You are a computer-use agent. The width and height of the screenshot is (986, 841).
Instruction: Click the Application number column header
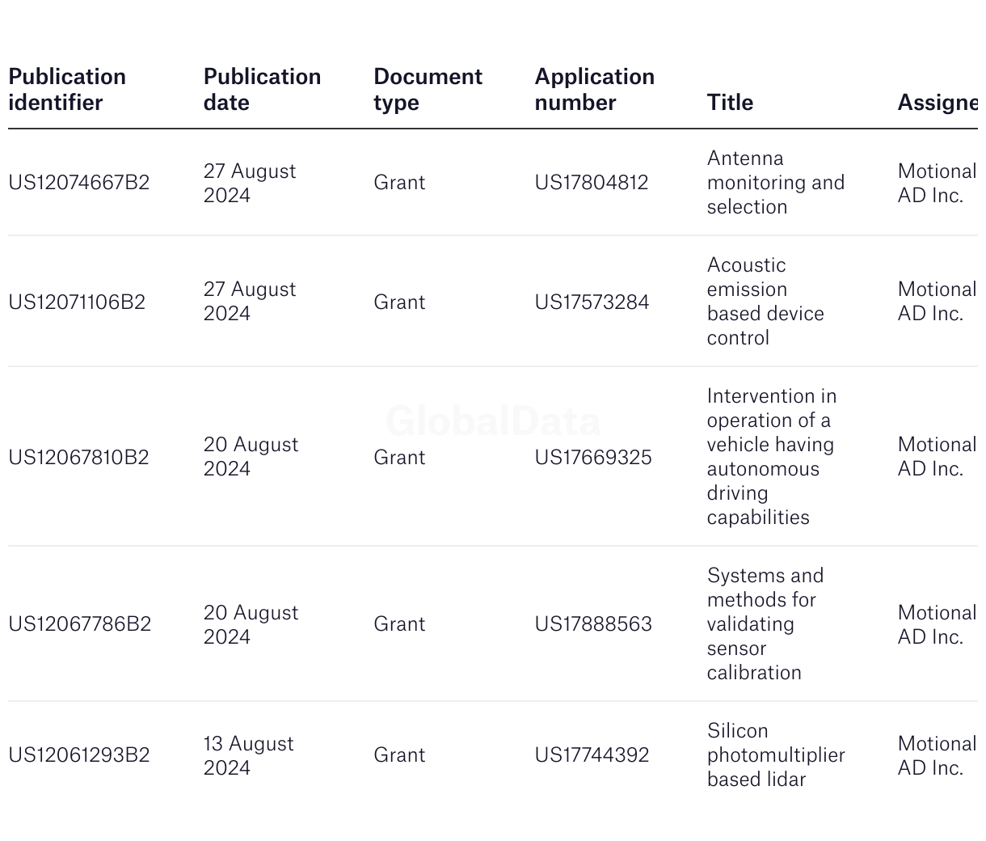(594, 89)
